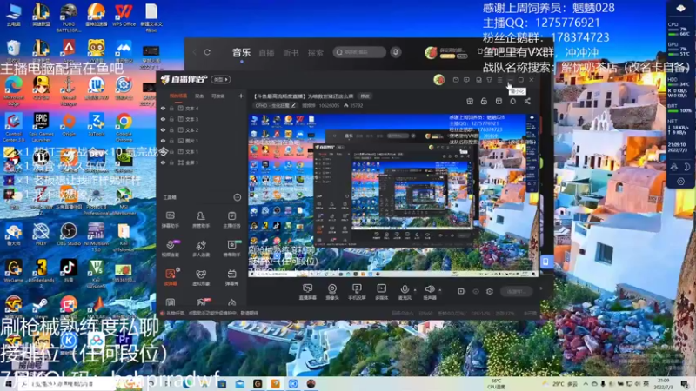Edit CFHD category tag
Viewport: 696px width, 391px height.
pos(275,105)
